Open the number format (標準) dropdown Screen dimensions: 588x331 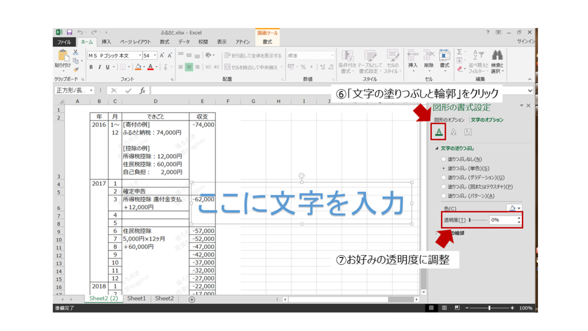(332, 56)
